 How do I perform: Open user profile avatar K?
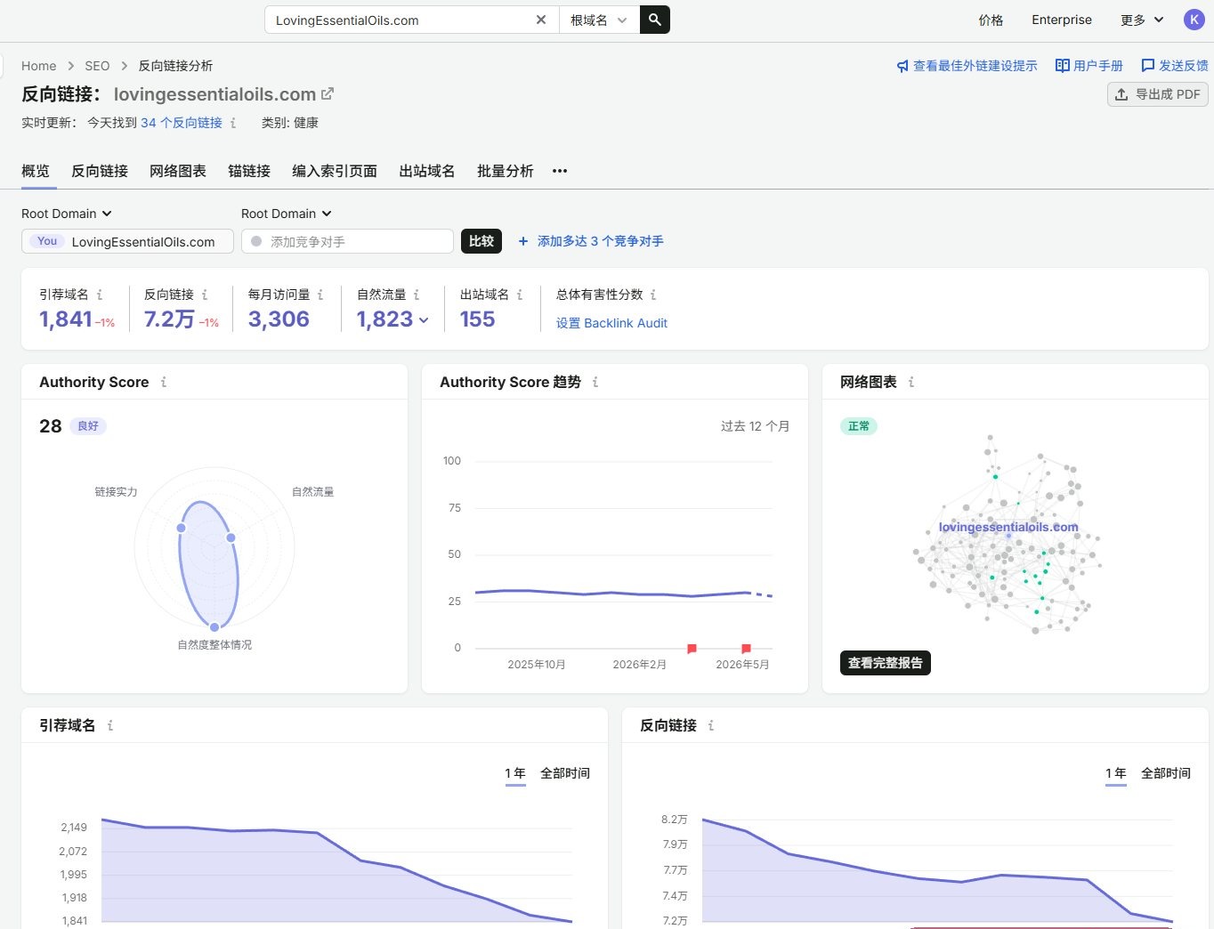click(x=1194, y=20)
